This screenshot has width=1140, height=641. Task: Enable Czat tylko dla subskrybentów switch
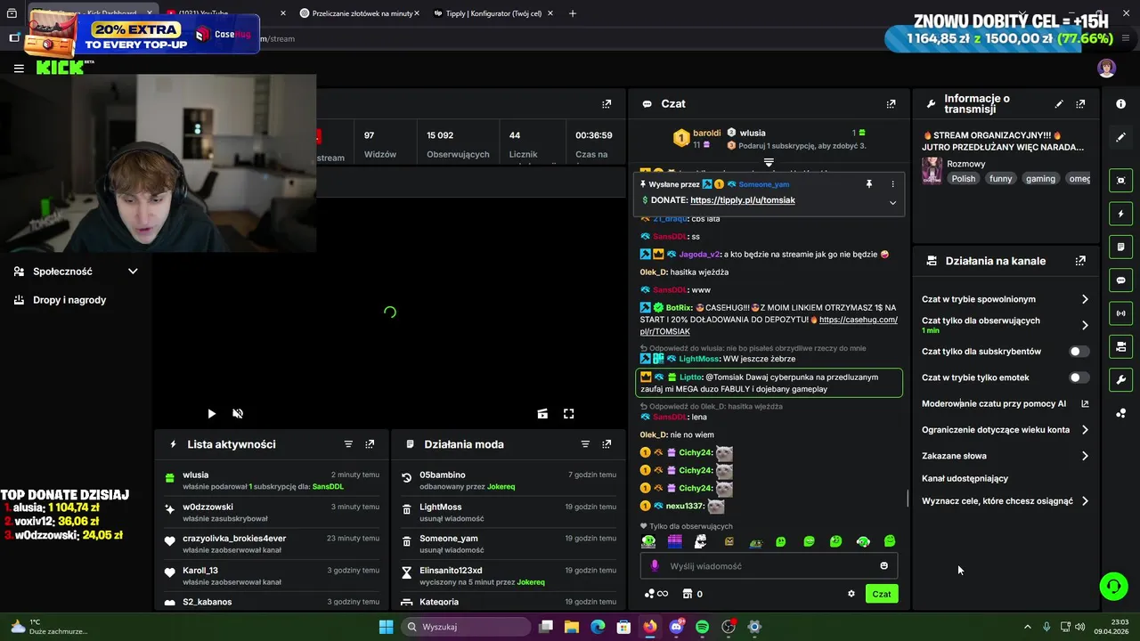tap(1079, 352)
